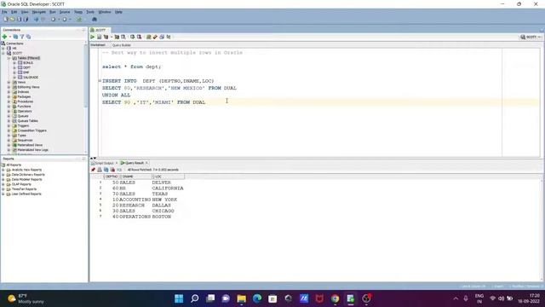Click the Save icon in main toolbar

(x=19, y=20)
